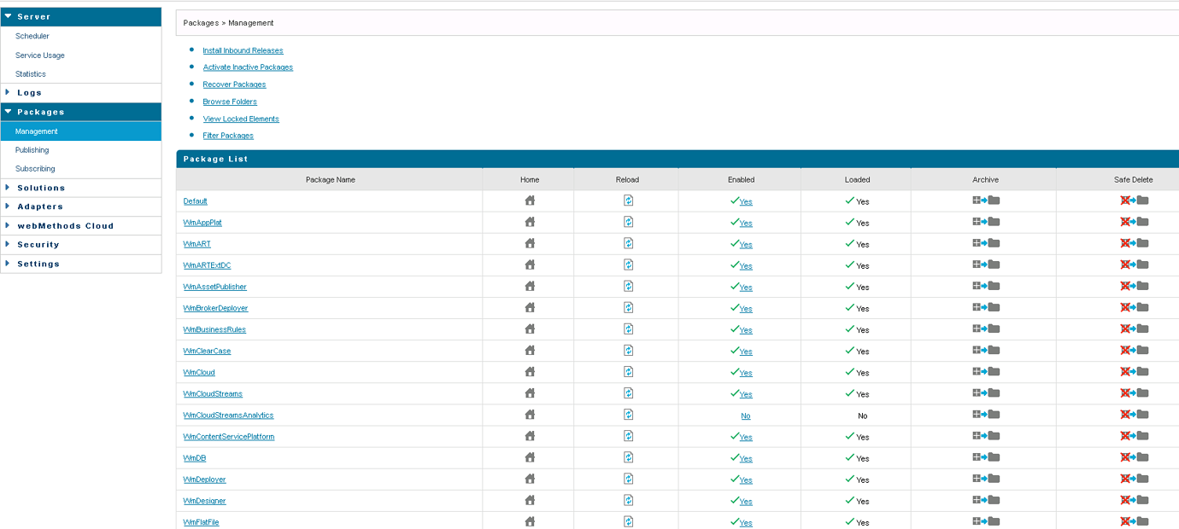This screenshot has width=1179, height=529.
Task: Safe delete the WmAssetPublisher package
Action: click(x=1135, y=286)
